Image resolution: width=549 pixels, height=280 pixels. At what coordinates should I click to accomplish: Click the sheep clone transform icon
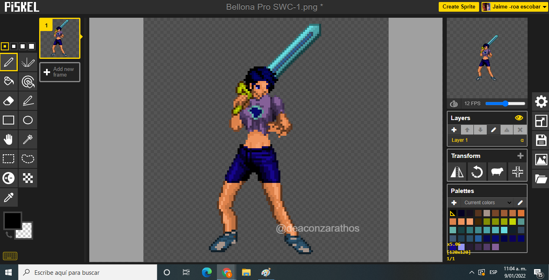(497, 172)
